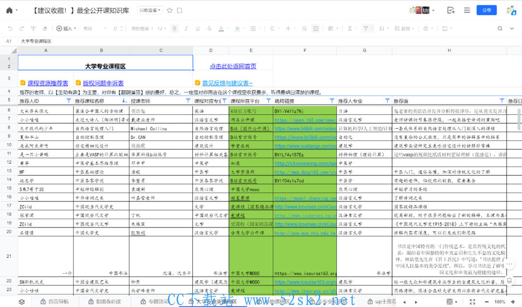
Task: Open horizontal alignment options
Action: [272, 28]
